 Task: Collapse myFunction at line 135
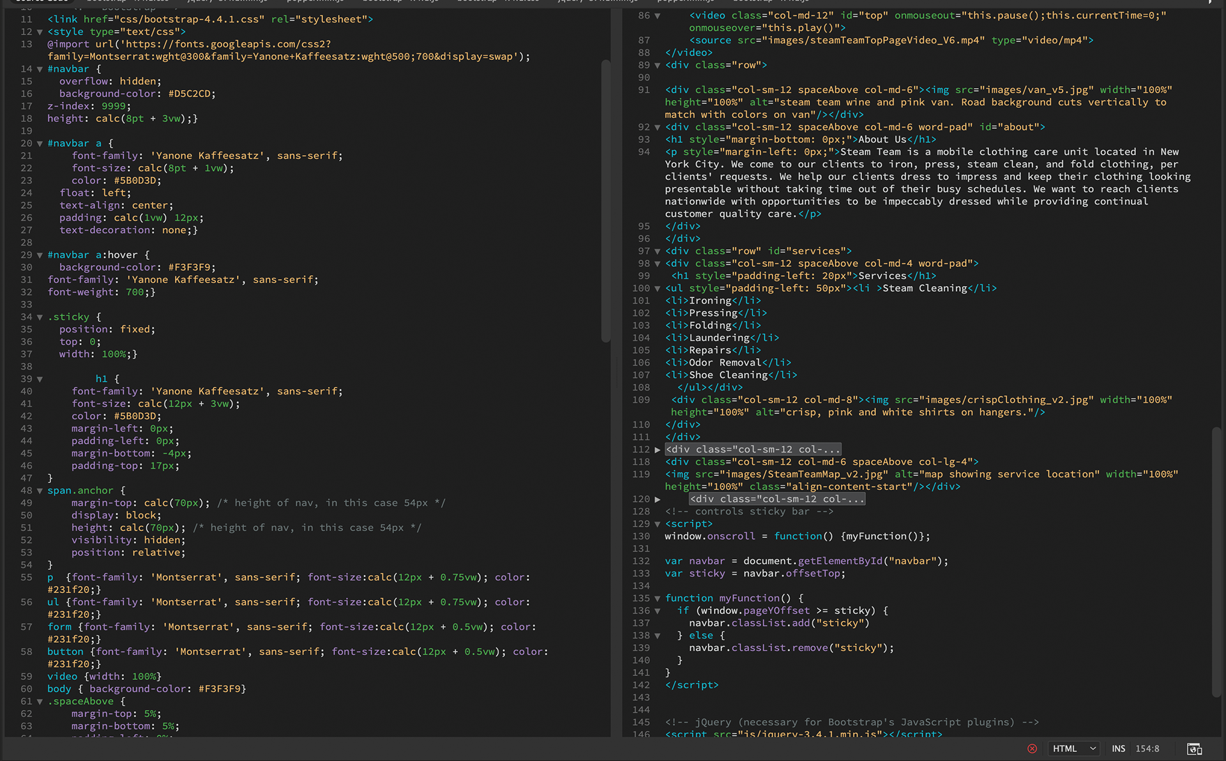(x=657, y=599)
